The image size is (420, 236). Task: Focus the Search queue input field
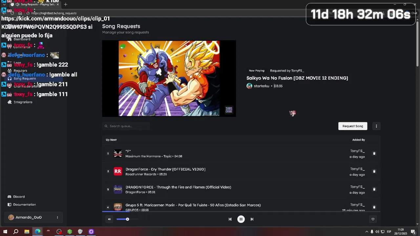[x=126, y=126]
